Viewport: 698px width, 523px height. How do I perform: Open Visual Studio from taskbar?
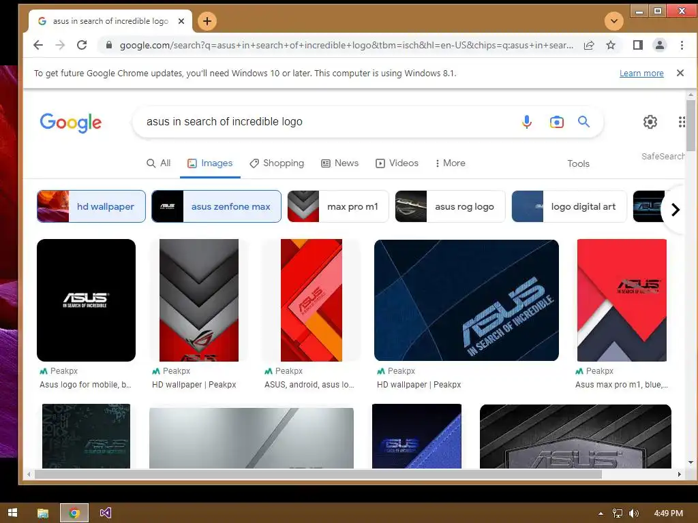coord(105,513)
